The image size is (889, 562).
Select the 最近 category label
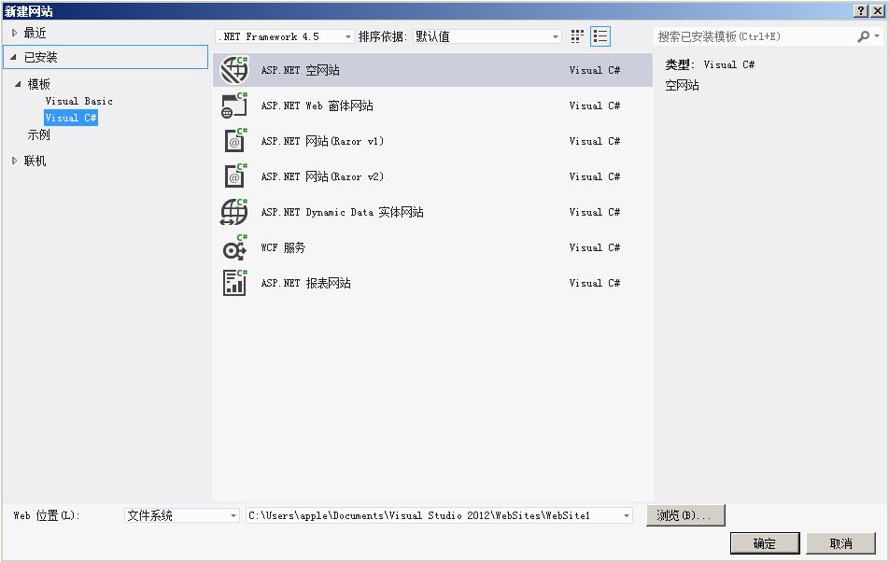(x=35, y=33)
